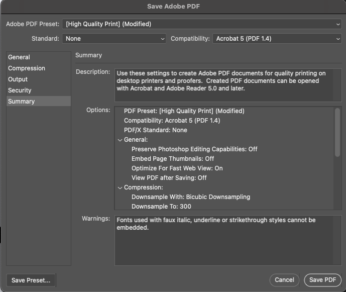Click the Warnings text area

[227, 240]
